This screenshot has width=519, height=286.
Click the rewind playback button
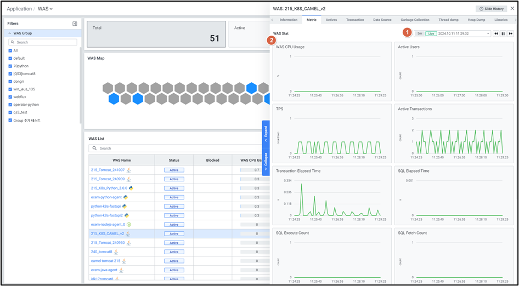(x=496, y=33)
